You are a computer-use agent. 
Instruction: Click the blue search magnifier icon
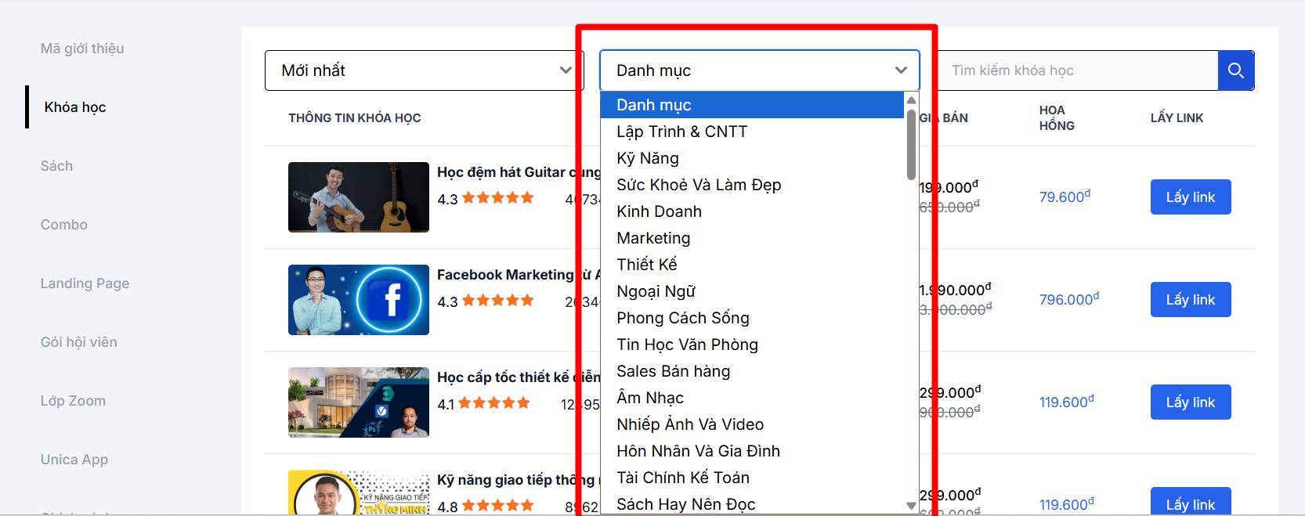tap(1236, 70)
